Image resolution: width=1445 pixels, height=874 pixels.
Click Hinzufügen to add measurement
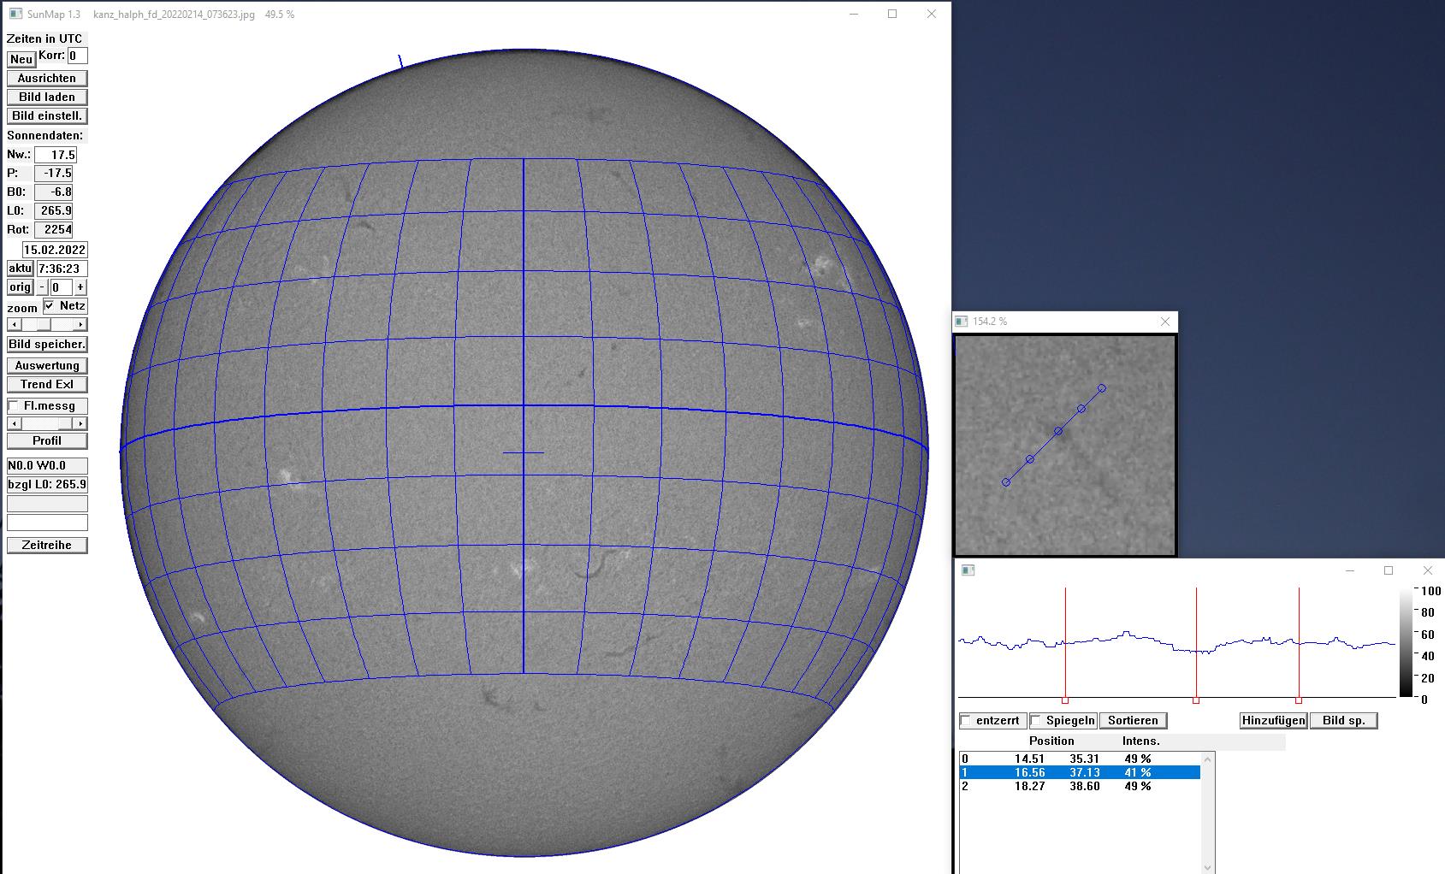point(1273,721)
